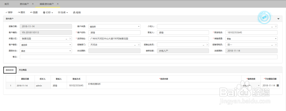Image resolution: width=286 pixels, height=111 pixels.
Task: Click the 洽谈内容 column header
Action: (x=164, y=79)
